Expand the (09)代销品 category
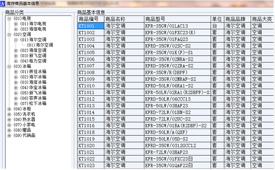 pyautogui.click(x=9, y=135)
